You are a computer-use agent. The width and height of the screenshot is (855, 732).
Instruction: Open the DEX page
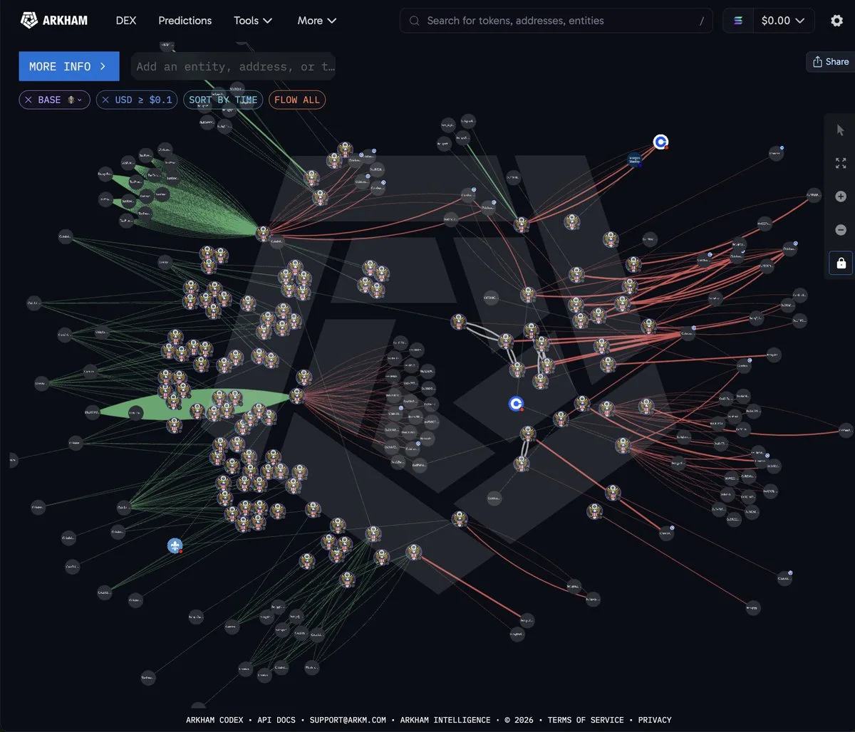(x=126, y=21)
